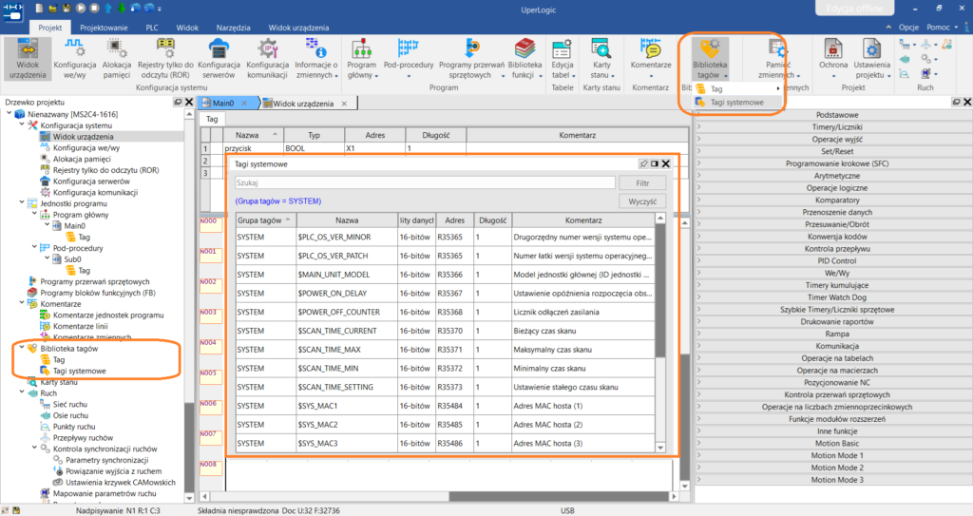Select Tagi systemowe in the project tree

[80, 372]
